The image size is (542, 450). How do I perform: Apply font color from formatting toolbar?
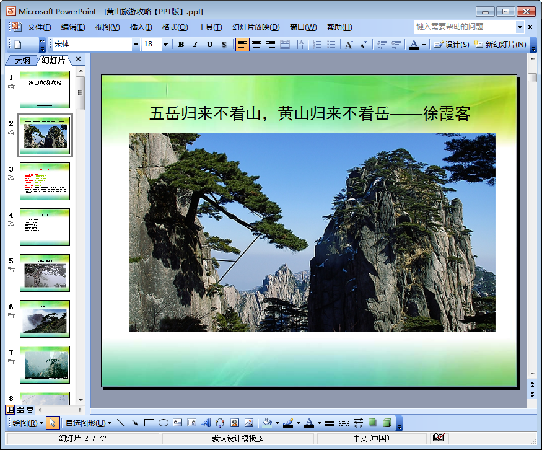pos(413,44)
